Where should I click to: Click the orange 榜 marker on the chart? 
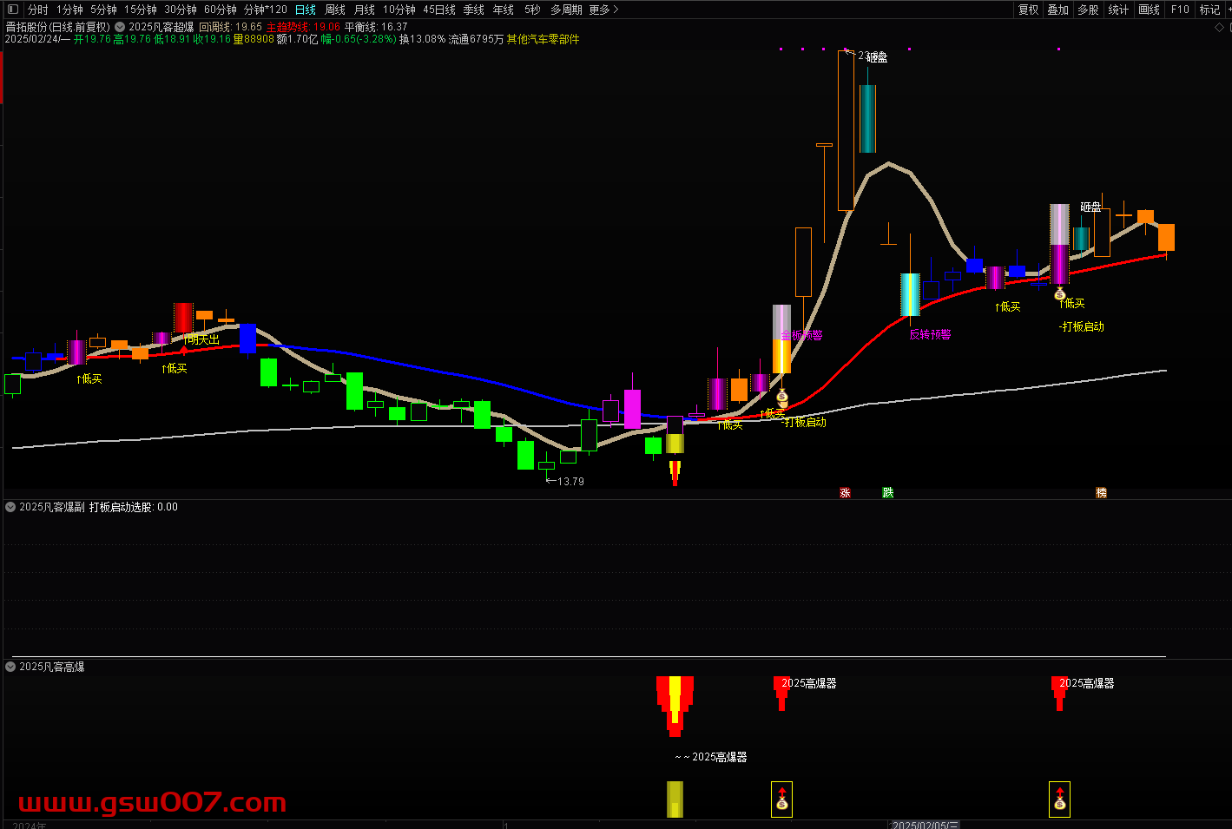(x=1101, y=493)
